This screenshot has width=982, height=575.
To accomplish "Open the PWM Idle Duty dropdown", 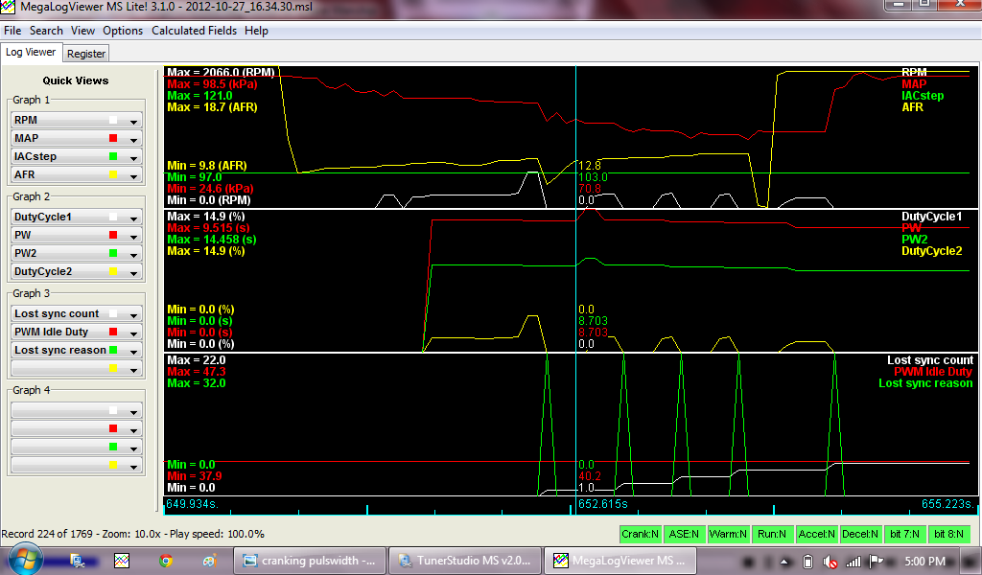I will coord(134,333).
